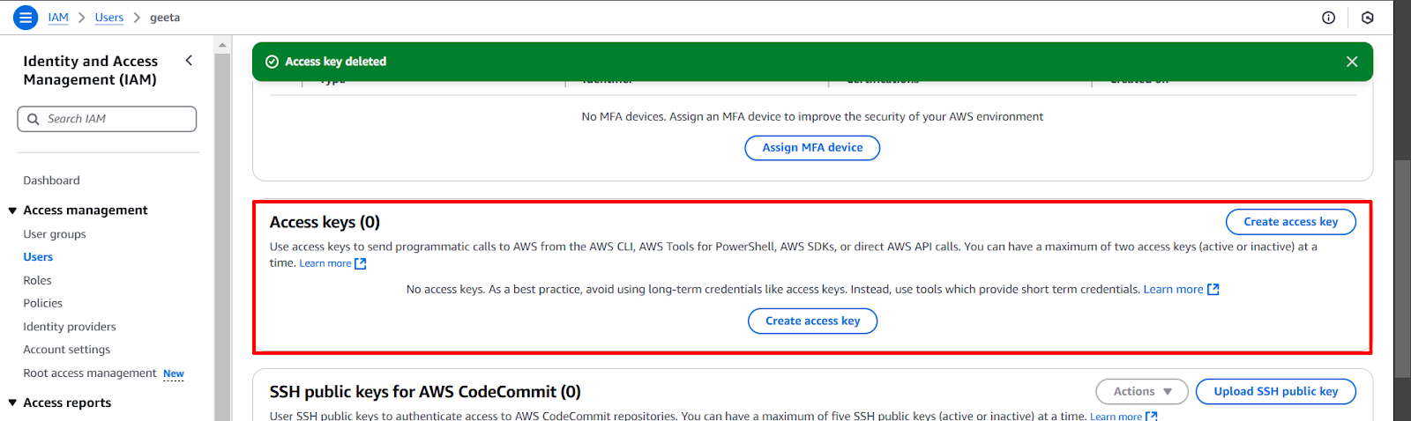Click Upload SSH public key button

point(1275,392)
